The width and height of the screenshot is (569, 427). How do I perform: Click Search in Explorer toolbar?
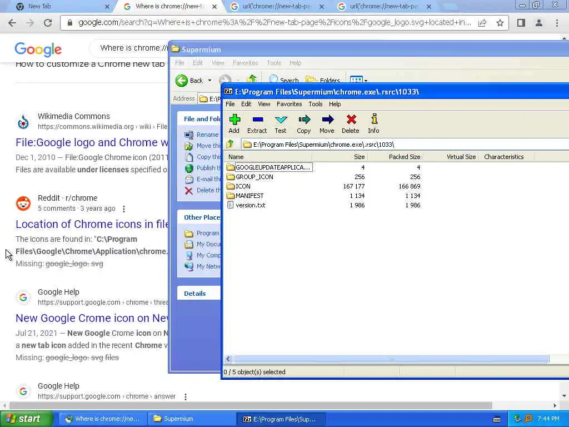click(284, 80)
